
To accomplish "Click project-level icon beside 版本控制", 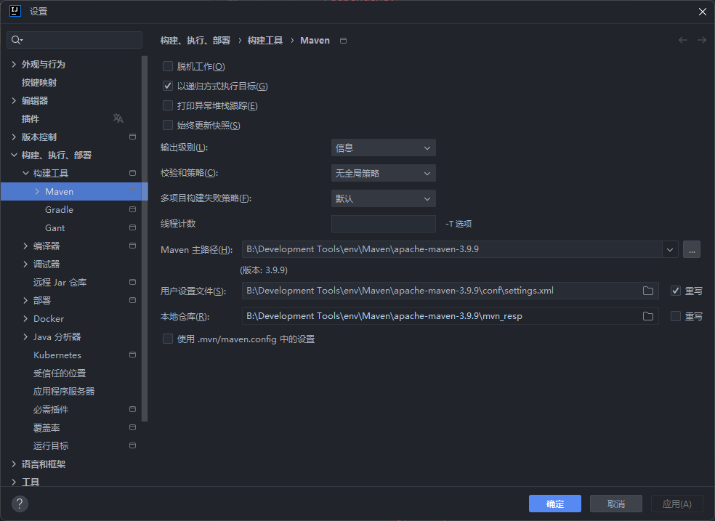I will click(133, 137).
